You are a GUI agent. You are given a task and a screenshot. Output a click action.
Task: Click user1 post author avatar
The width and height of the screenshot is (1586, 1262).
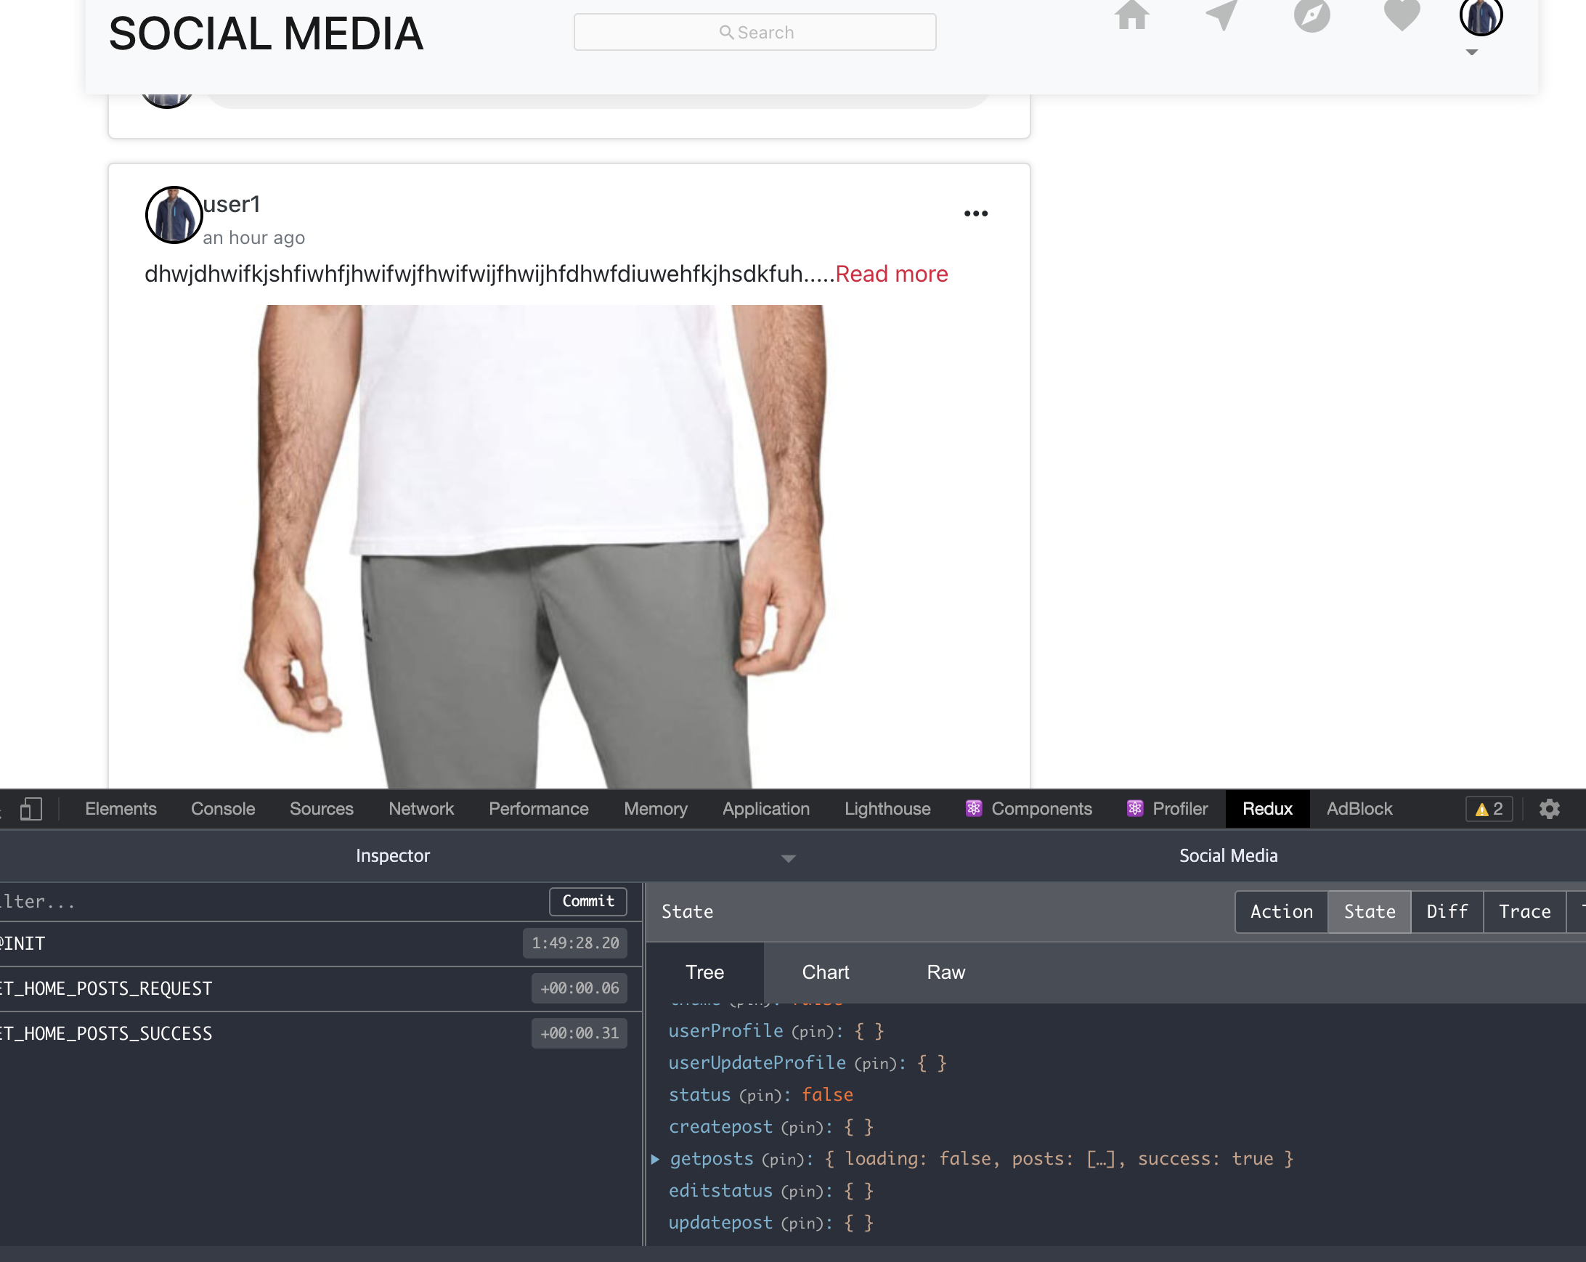pos(174,215)
